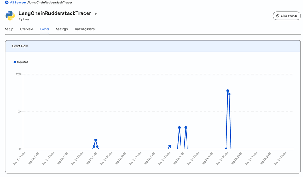Viewport: 303px width, 177px height.
Task: Click the Sep 26, 08:00 axis label
Action: pos(280,158)
